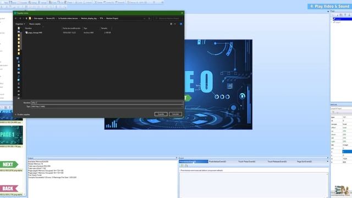Click the forward arrow in the save dialog
Viewport: 352px width, 198px height.
[x=20, y=18]
